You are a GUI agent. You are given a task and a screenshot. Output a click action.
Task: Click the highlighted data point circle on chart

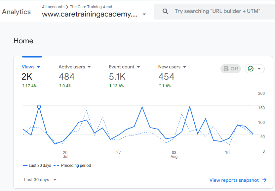pyautogui.click(x=39, y=107)
